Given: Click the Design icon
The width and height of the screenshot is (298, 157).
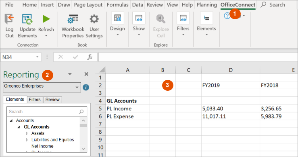Looking at the screenshot, I should tap(118, 18).
